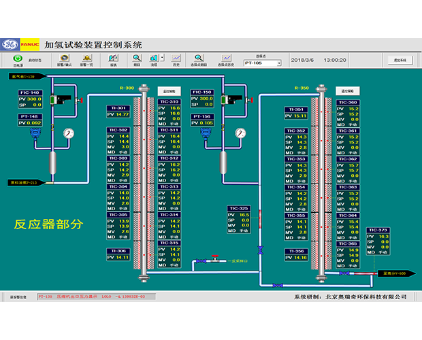The width and height of the screenshot is (422, 340).
Task: Click the GE logo in header
Action: [10, 44]
